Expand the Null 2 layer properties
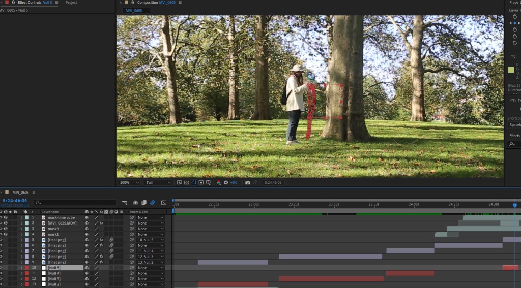This screenshot has width=521, height=288. pos(22,284)
